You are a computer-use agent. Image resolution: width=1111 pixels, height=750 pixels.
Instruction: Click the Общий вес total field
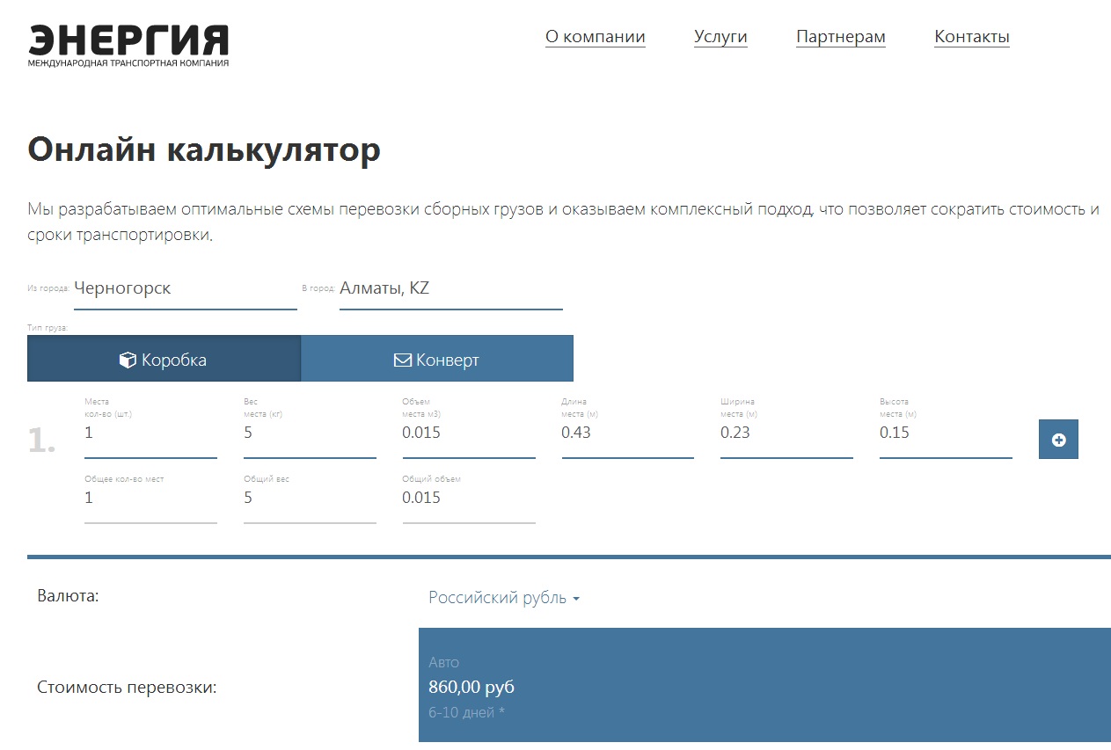310,499
